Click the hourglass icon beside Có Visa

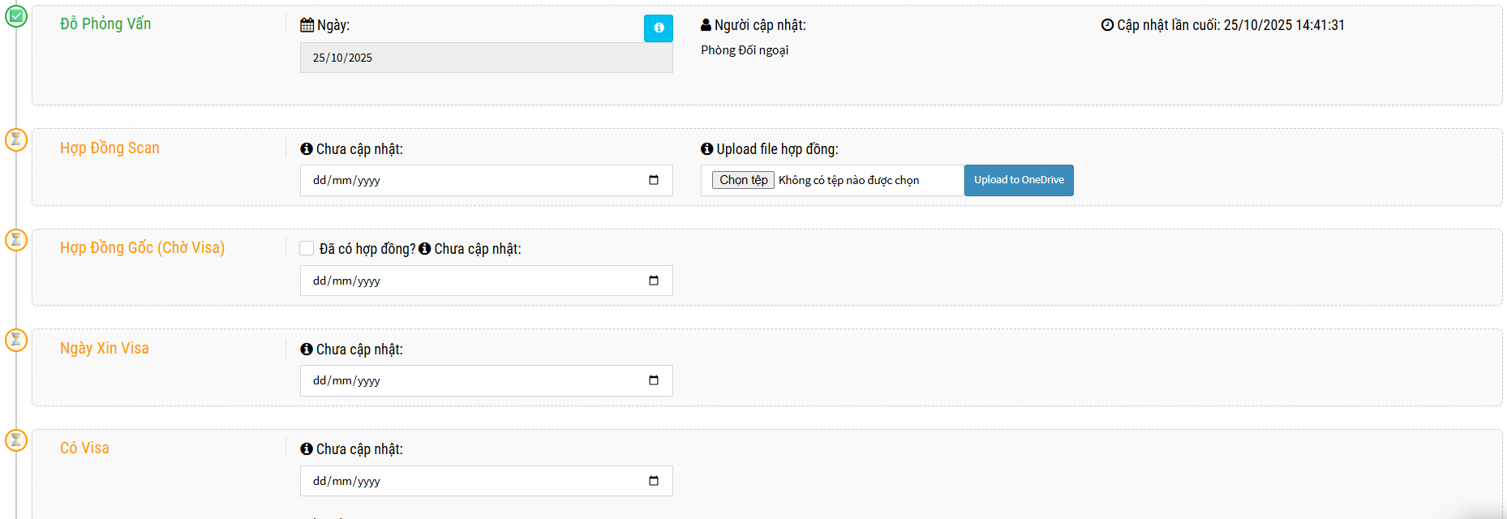pyautogui.click(x=16, y=440)
